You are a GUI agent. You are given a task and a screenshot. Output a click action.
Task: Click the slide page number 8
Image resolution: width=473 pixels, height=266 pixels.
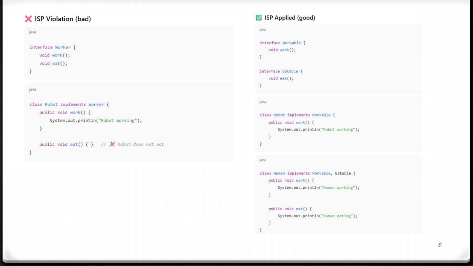pyautogui.click(x=440, y=245)
